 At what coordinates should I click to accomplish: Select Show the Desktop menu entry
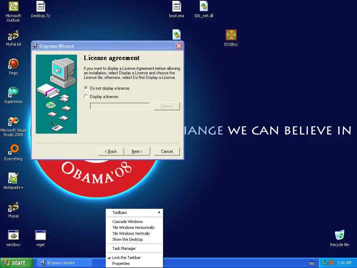tap(135, 239)
